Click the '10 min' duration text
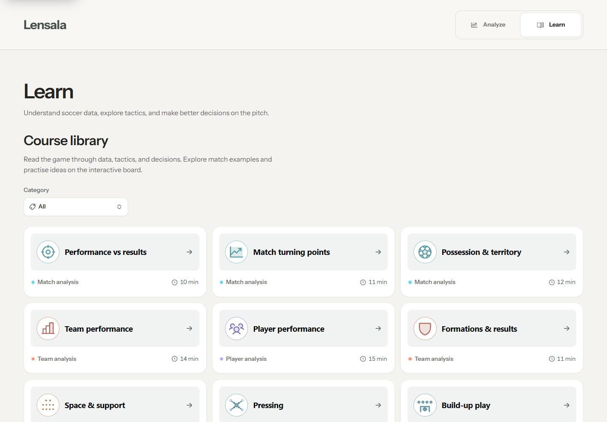607x422 pixels. pyautogui.click(x=189, y=282)
